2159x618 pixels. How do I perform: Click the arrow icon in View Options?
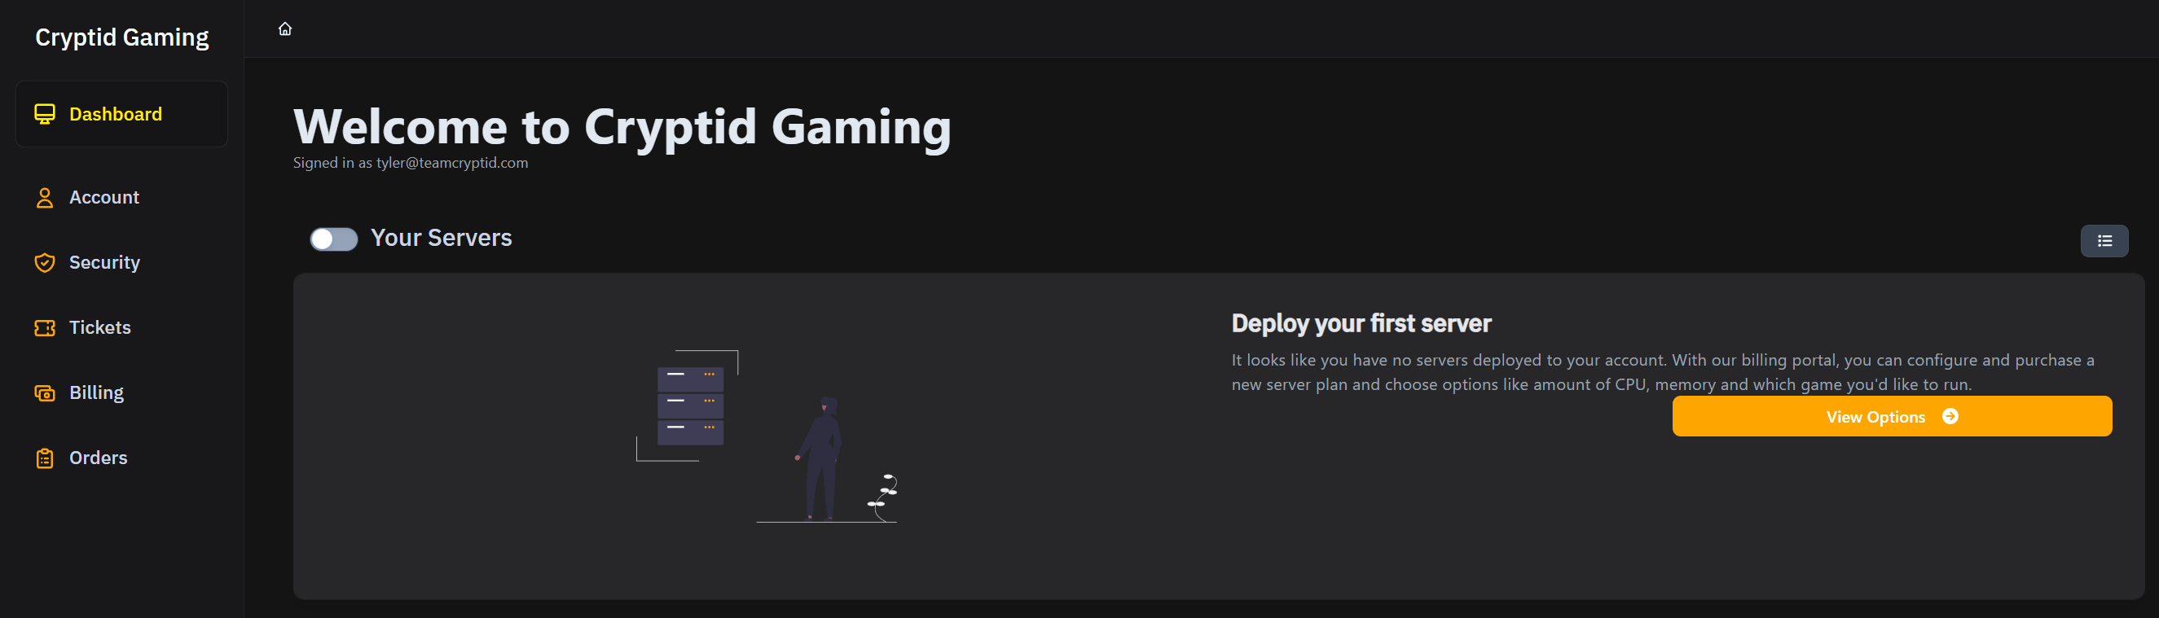click(1950, 416)
